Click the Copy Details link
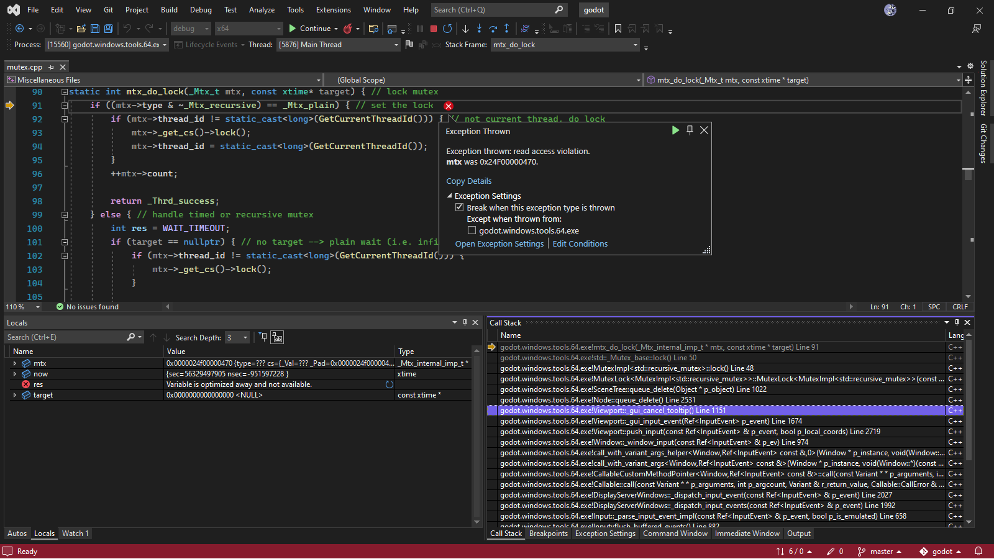Viewport: 994px width, 559px height. [x=469, y=181]
